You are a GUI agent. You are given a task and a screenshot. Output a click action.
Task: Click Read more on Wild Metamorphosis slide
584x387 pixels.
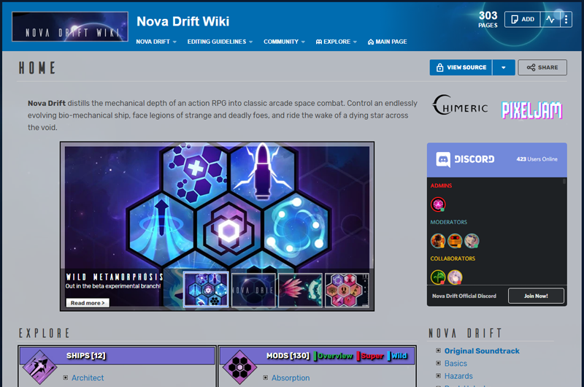coord(88,303)
